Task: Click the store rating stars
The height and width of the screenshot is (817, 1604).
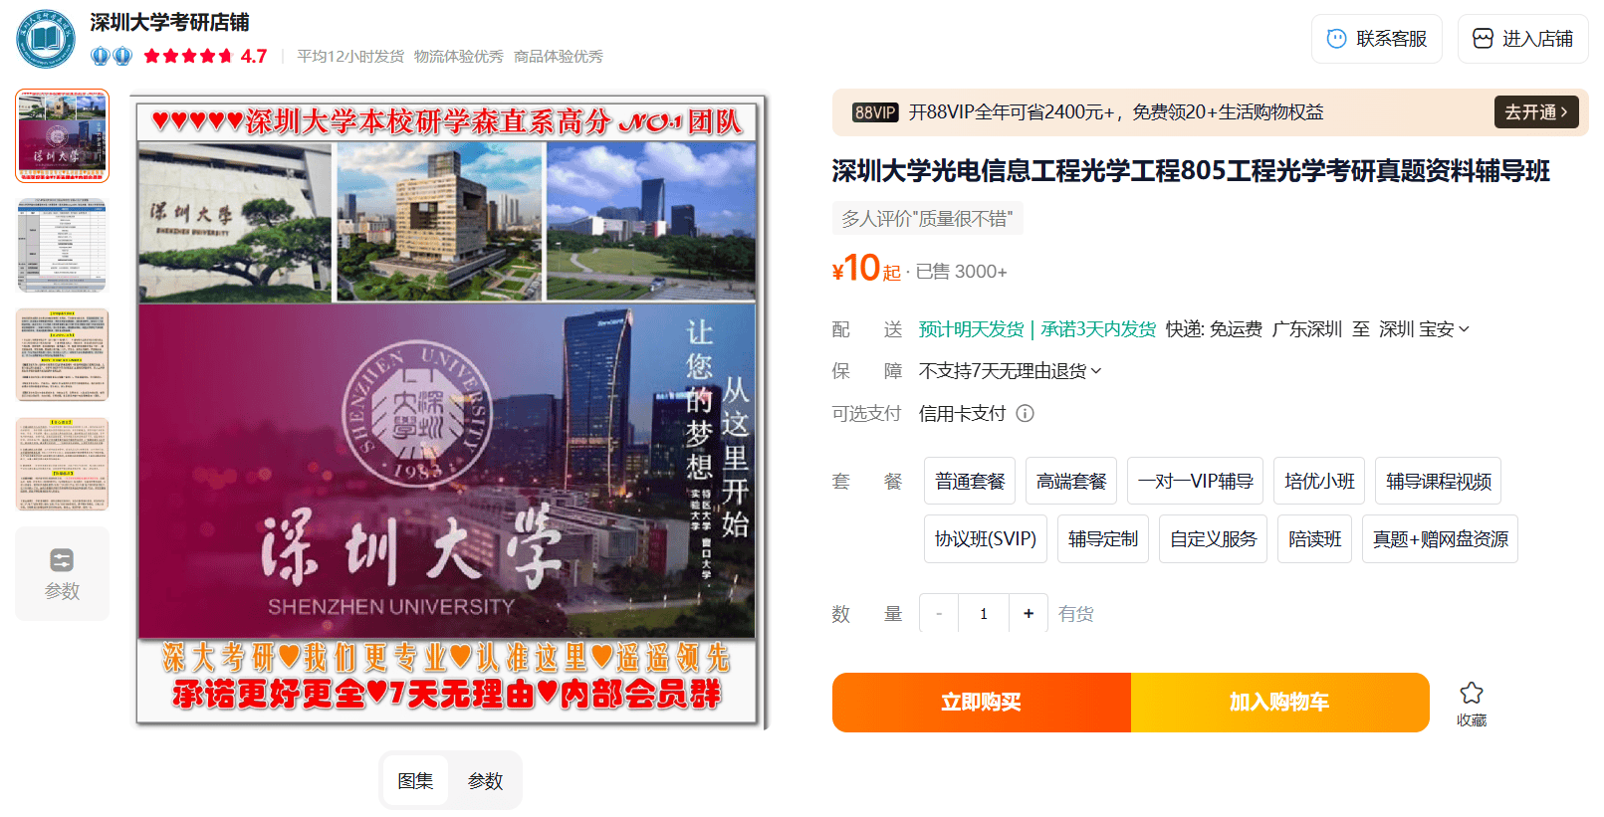Action: tap(188, 56)
